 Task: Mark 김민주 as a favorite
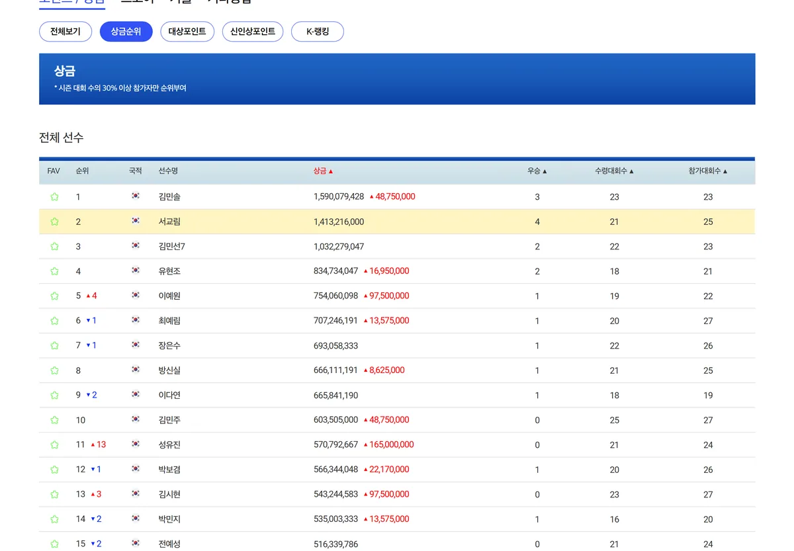[x=54, y=420]
